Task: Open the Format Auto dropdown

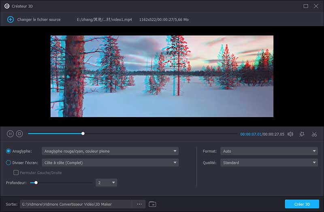Action: (269, 151)
